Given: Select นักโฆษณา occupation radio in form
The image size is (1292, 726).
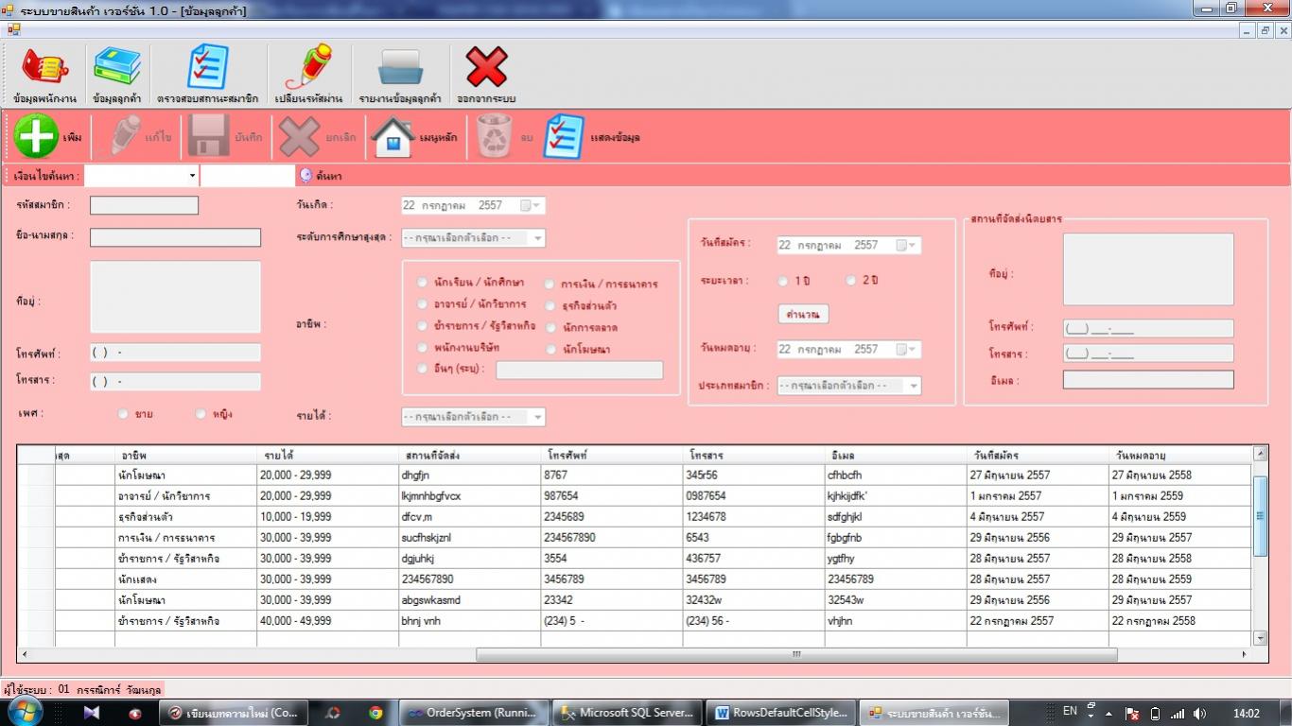Looking at the screenshot, I should [550, 349].
